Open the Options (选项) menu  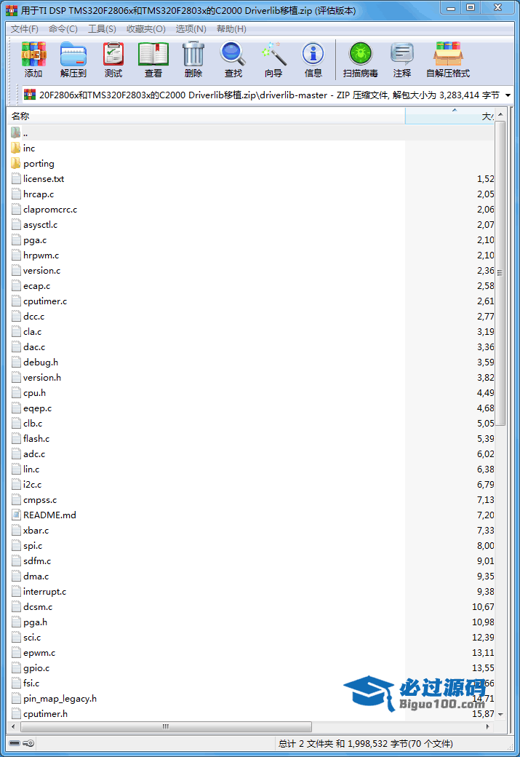pos(191,29)
